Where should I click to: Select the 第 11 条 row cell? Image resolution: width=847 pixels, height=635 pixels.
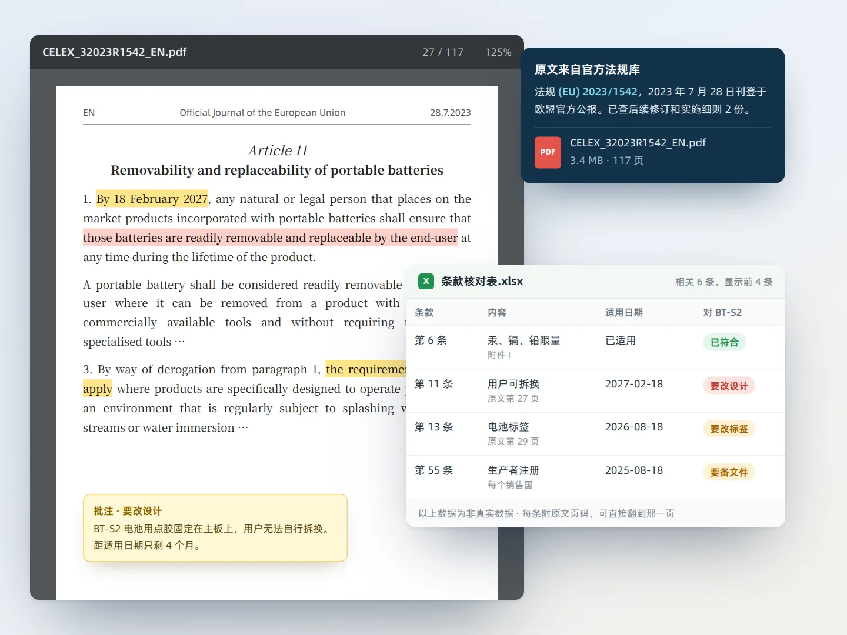(x=434, y=384)
